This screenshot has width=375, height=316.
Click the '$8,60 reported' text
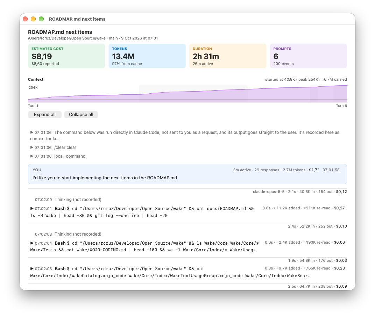(45, 64)
